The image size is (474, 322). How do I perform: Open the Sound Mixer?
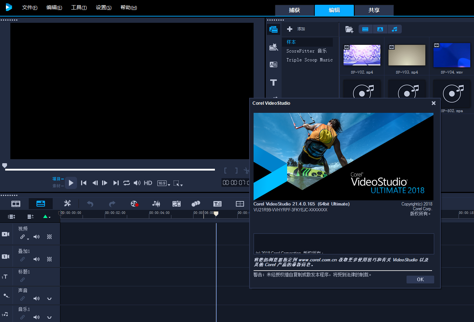[x=156, y=204]
